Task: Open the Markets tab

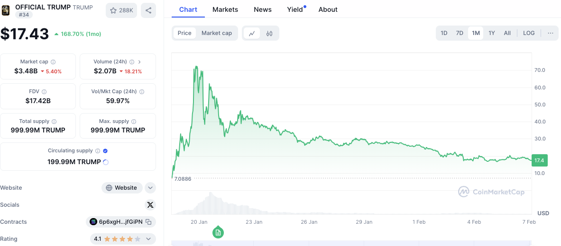Action: pos(225,9)
